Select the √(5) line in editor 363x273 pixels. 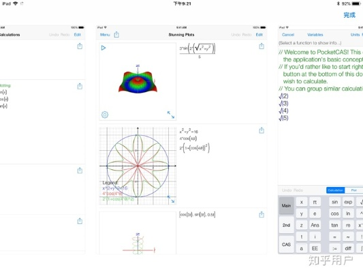(x=283, y=118)
